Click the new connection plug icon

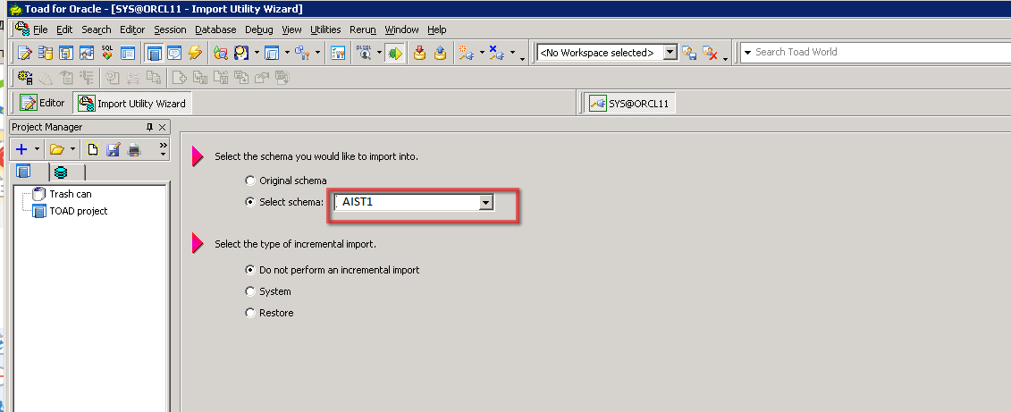(x=466, y=53)
